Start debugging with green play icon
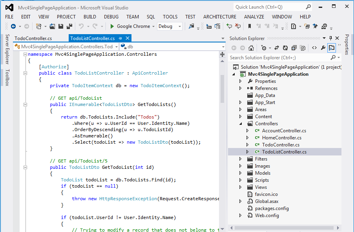 (x=112, y=26)
